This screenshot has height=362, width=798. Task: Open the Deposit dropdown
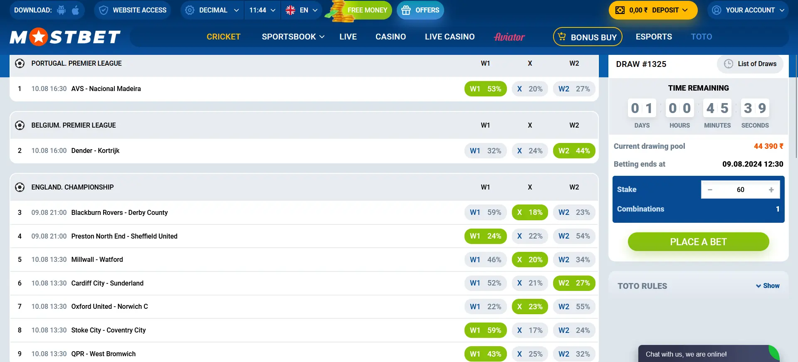(653, 10)
